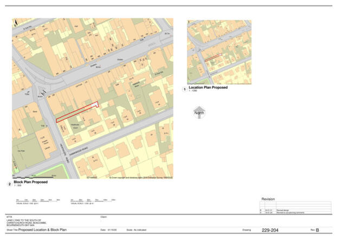
Task: Click the 'Revision' table heading
Action: (x=268, y=199)
